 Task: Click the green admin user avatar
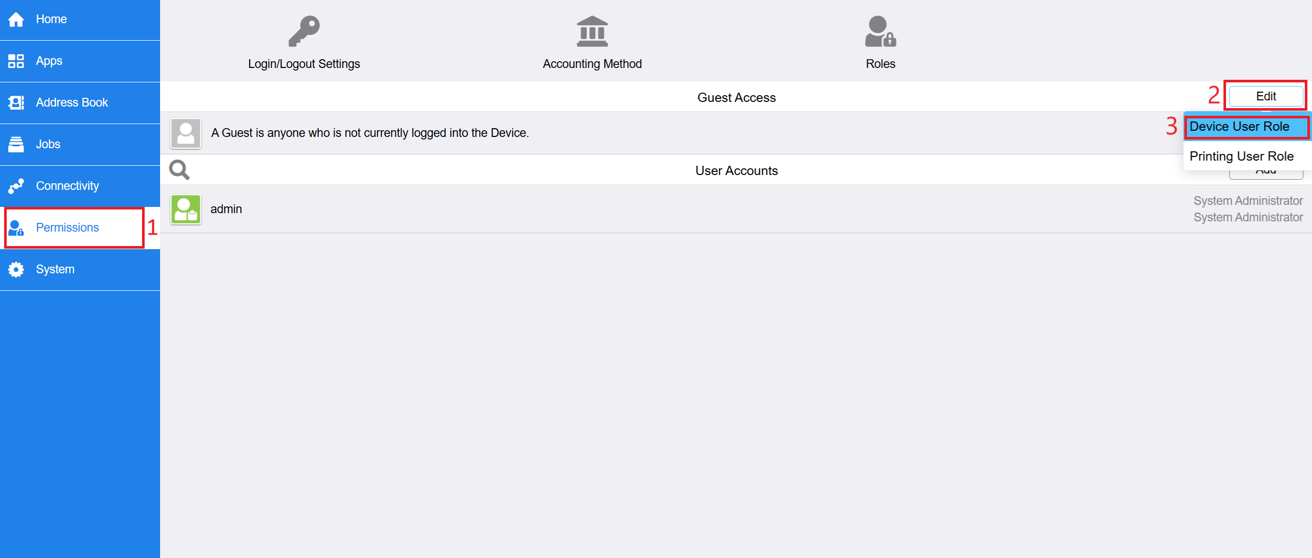point(186,209)
